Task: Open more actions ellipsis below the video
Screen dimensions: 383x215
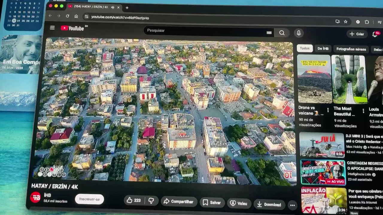Action: [x=292, y=205]
